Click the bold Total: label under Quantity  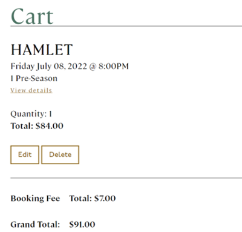(22, 126)
